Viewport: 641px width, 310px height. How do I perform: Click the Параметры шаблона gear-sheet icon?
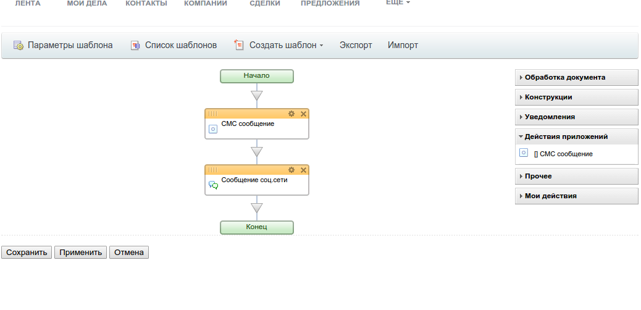(19, 46)
